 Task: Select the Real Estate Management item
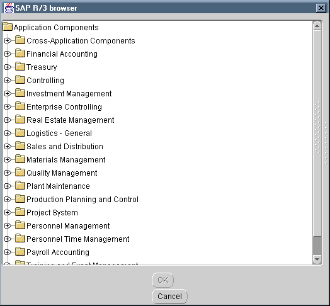71,120
